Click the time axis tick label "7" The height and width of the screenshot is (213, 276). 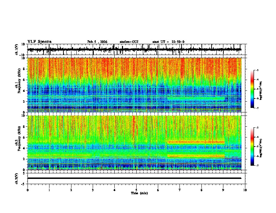click(x=180, y=190)
